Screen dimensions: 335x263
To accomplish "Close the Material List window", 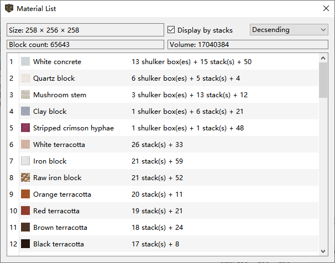I will pyautogui.click(x=326, y=9).
